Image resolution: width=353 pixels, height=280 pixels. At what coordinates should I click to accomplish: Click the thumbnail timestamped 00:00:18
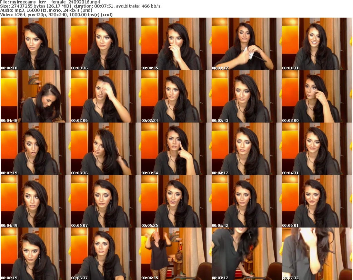(35, 44)
